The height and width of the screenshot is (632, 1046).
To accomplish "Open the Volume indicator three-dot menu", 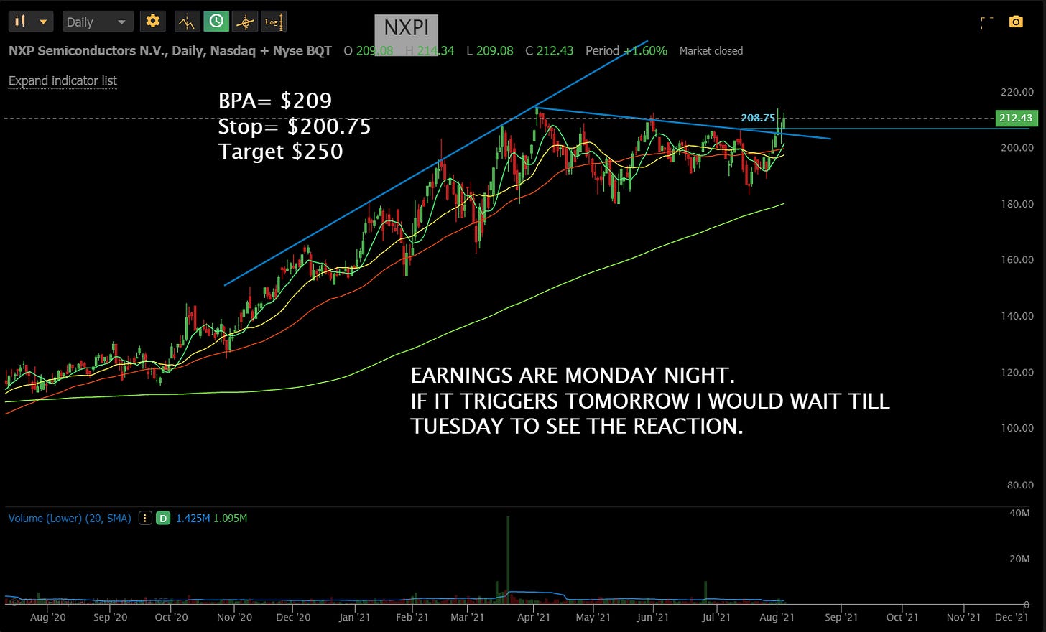I will [145, 518].
